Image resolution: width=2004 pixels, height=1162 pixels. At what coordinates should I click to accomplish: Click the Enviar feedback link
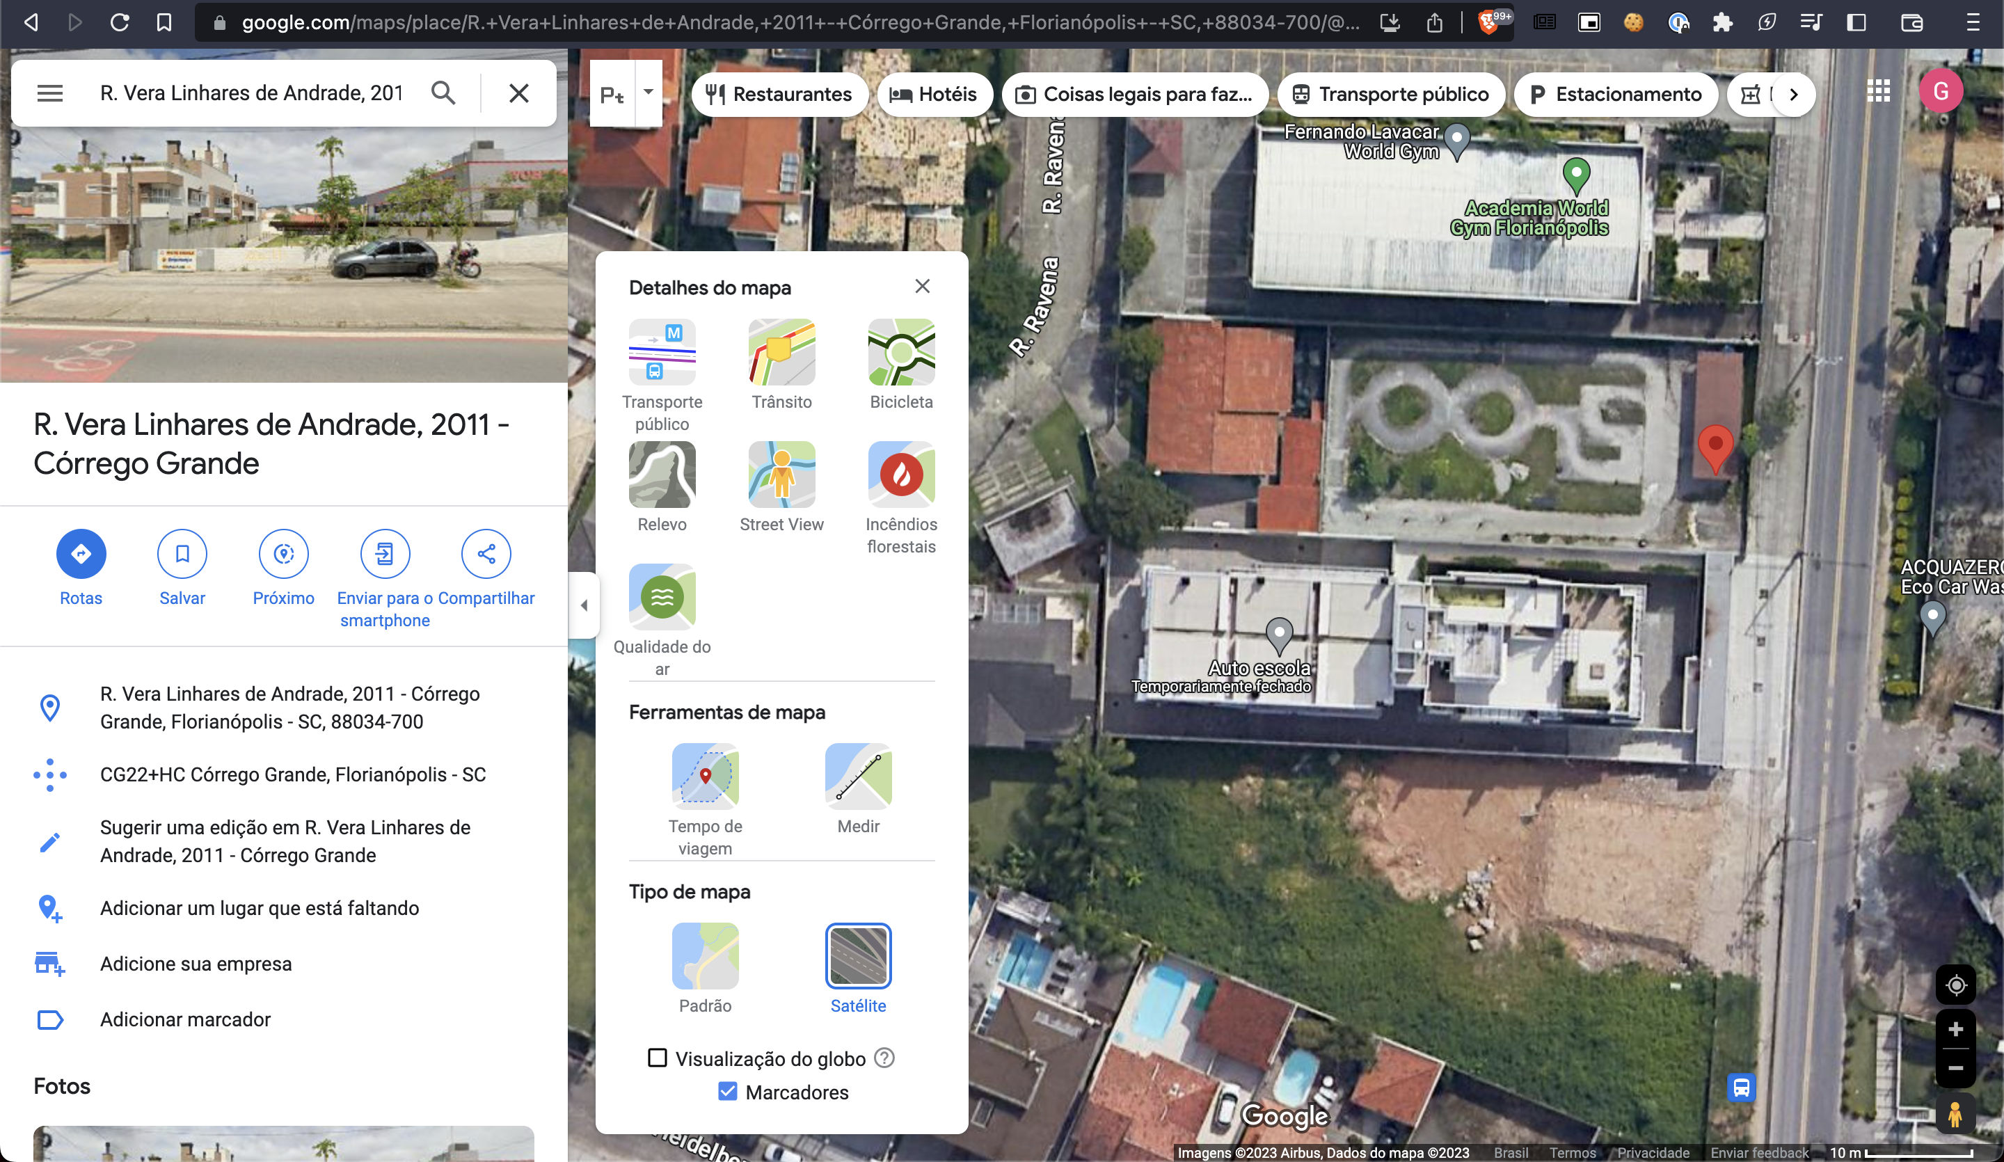coord(1759,1152)
